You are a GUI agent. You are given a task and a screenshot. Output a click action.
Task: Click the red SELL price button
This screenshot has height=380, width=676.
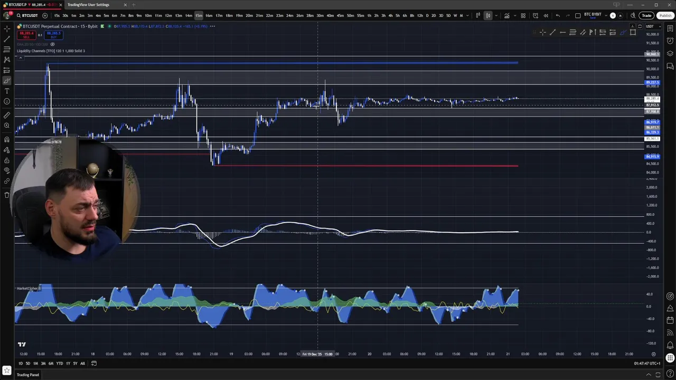click(x=26, y=35)
